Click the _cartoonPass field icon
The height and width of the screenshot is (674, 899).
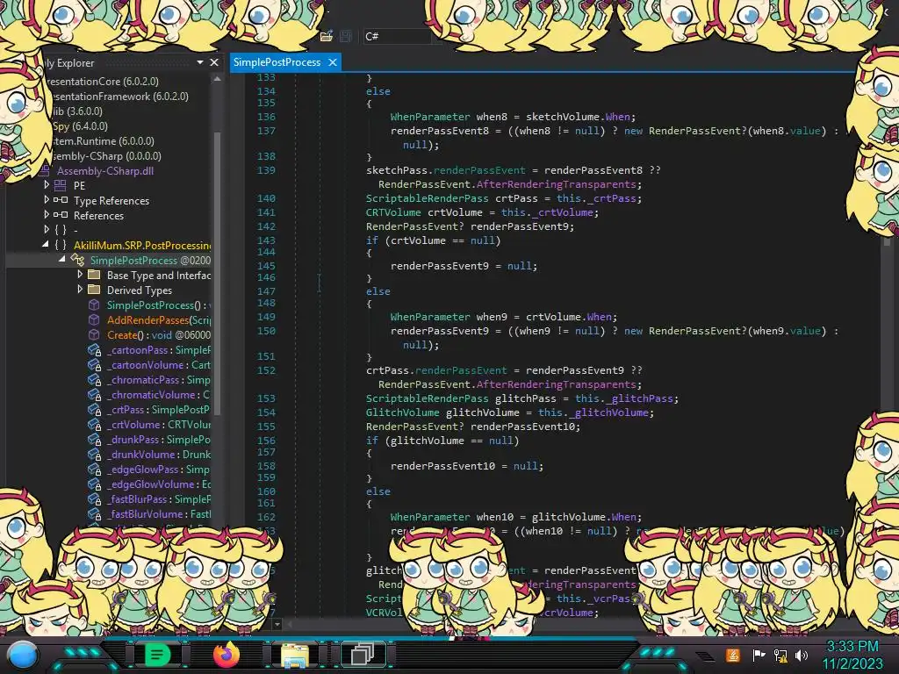95,350
